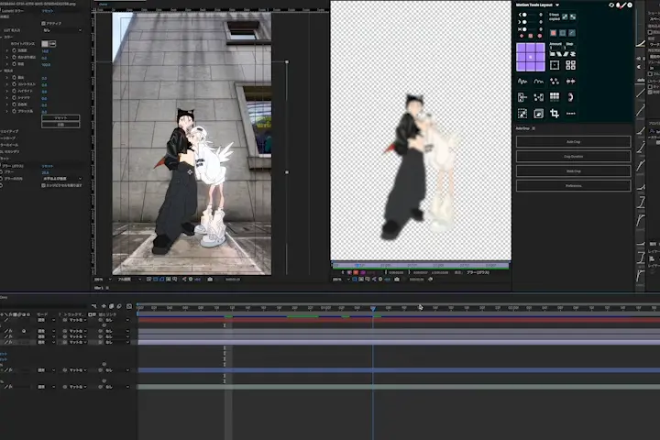Open left viewer zoom percentage dropdown
Viewport: 660px width, 440px height.
(x=103, y=280)
